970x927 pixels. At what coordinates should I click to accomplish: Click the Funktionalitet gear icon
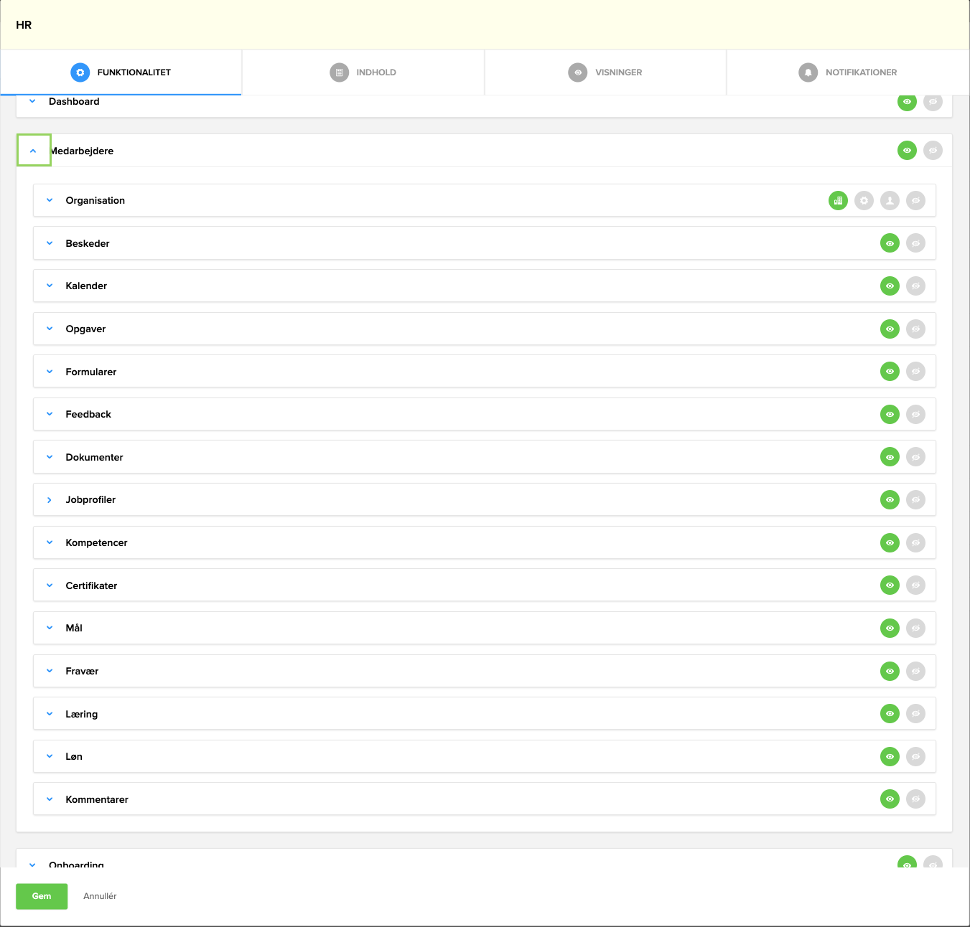pos(80,72)
